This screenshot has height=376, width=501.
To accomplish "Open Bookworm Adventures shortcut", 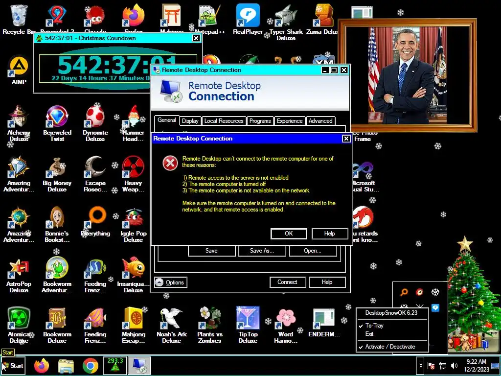I will pos(57,274).
